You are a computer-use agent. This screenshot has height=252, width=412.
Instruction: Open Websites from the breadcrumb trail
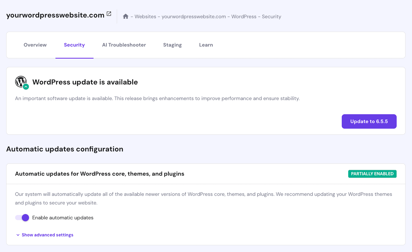[145, 16]
